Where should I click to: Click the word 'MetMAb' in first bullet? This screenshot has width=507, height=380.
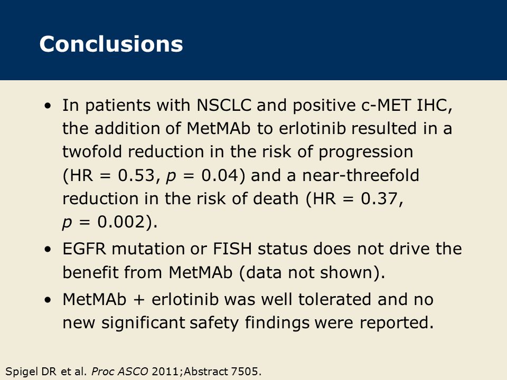click(218, 129)
